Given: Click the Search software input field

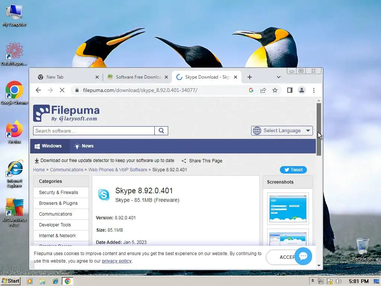Looking at the screenshot, I should 94,131.
